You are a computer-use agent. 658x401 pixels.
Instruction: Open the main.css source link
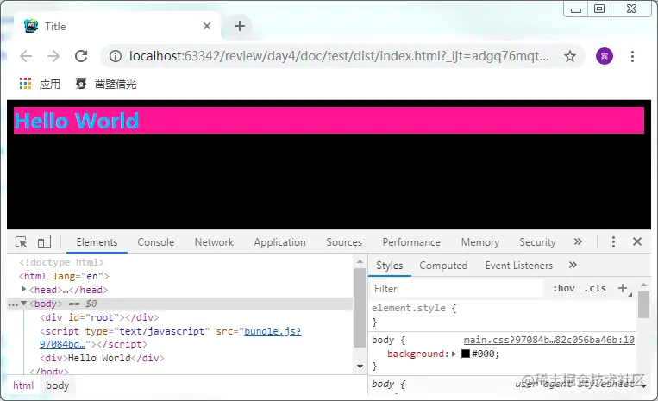coord(548,340)
